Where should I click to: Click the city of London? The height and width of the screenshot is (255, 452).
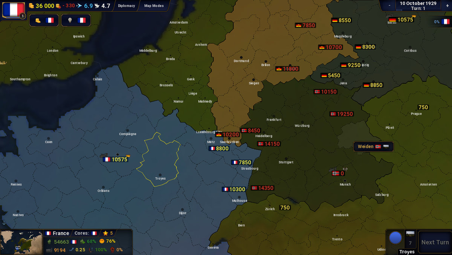(x=52, y=50)
